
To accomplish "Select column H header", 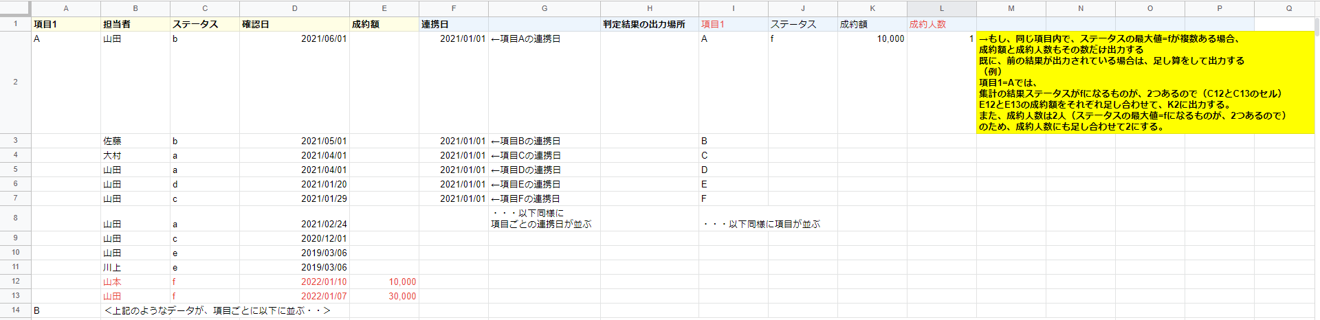I will pos(650,8).
